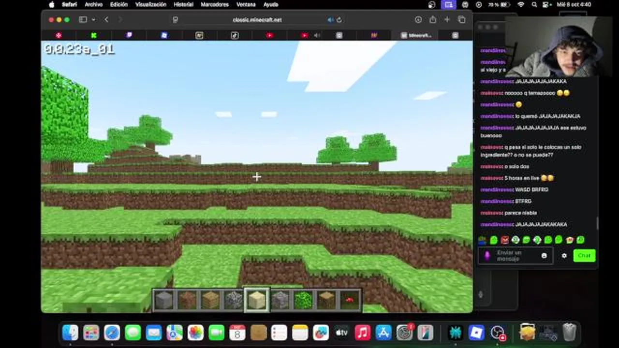Open the emoji picker in message box

click(544, 256)
